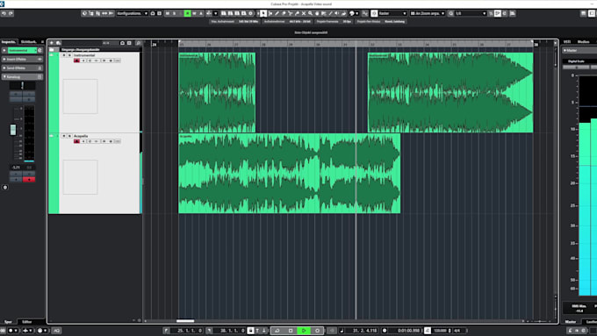The width and height of the screenshot is (597, 336).
Task: Open the quantize preset 1/8 dropdown
Action: [x=471, y=13]
